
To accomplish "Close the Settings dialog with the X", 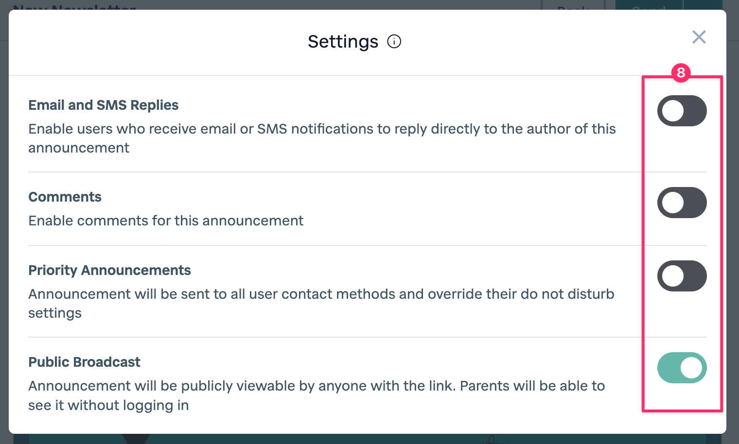I will point(699,37).
